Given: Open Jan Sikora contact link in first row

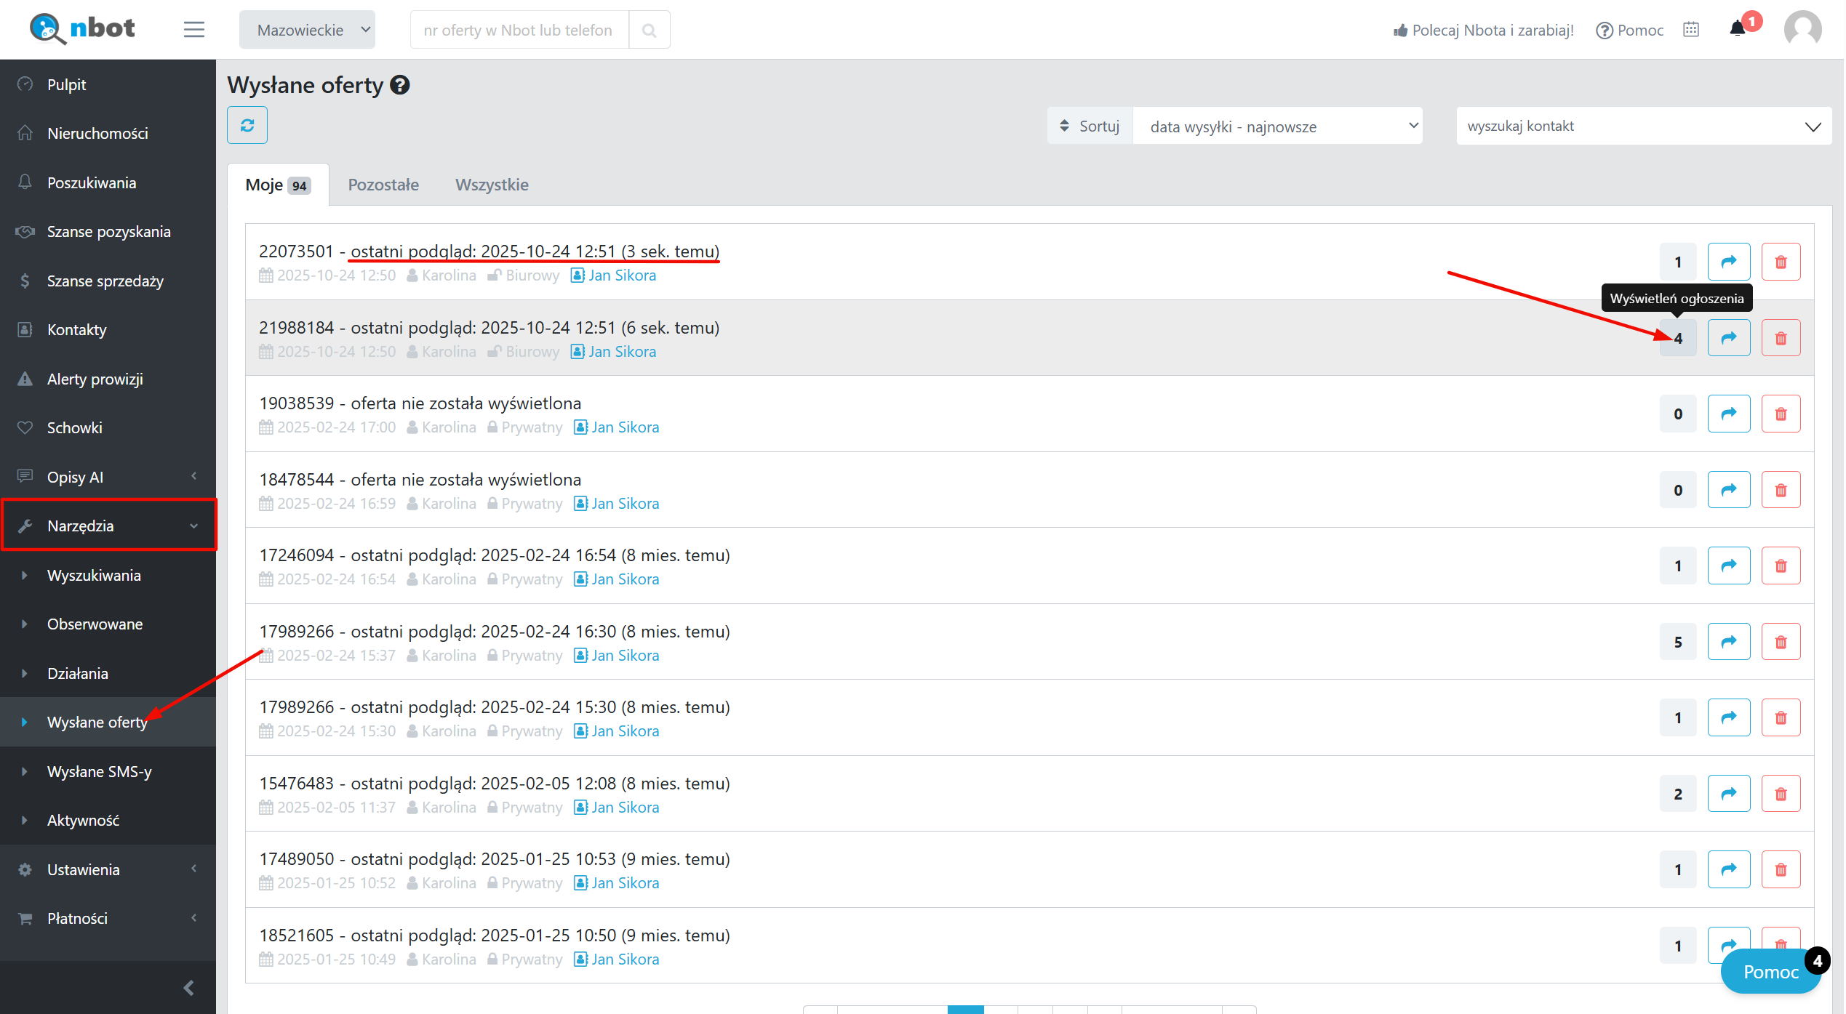Looking at the screenshot, I should pyautogui.click(x=621, y=275).
